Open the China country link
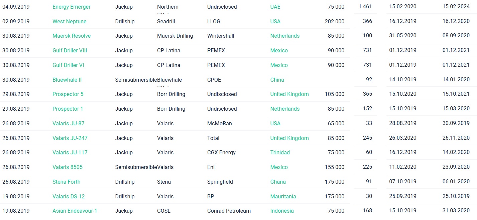The image size is (477, 220). pyautogui.click(x=277, y=80)
